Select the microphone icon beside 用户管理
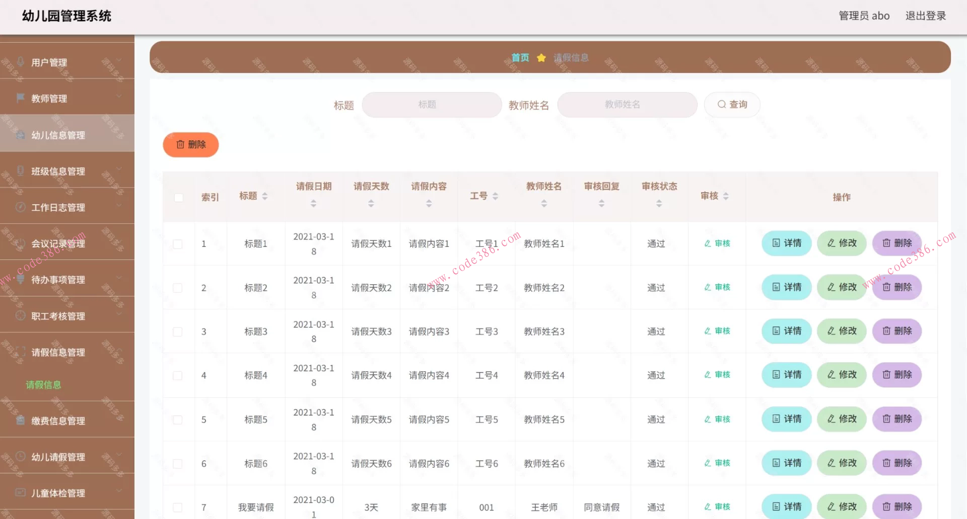 [20, 62]
